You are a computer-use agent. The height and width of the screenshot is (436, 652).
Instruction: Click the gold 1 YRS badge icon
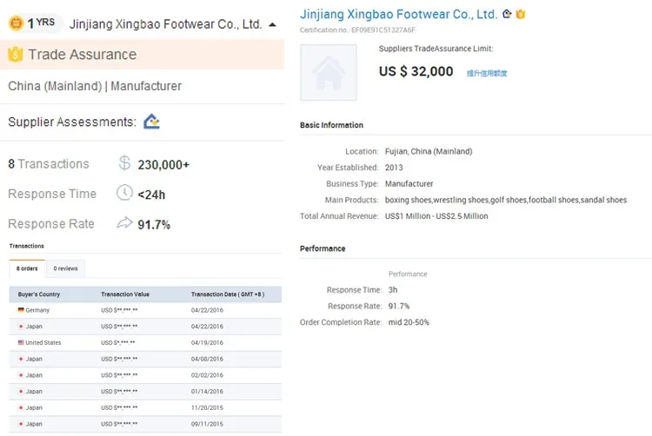17,23
